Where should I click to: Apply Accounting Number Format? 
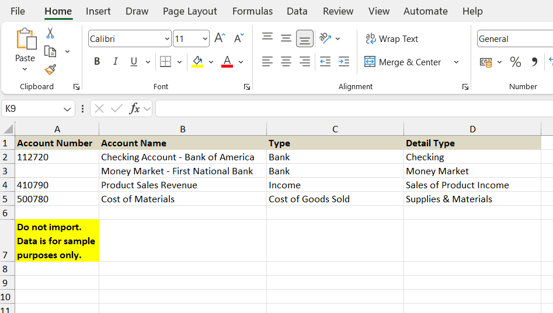(x=486, y=62)
